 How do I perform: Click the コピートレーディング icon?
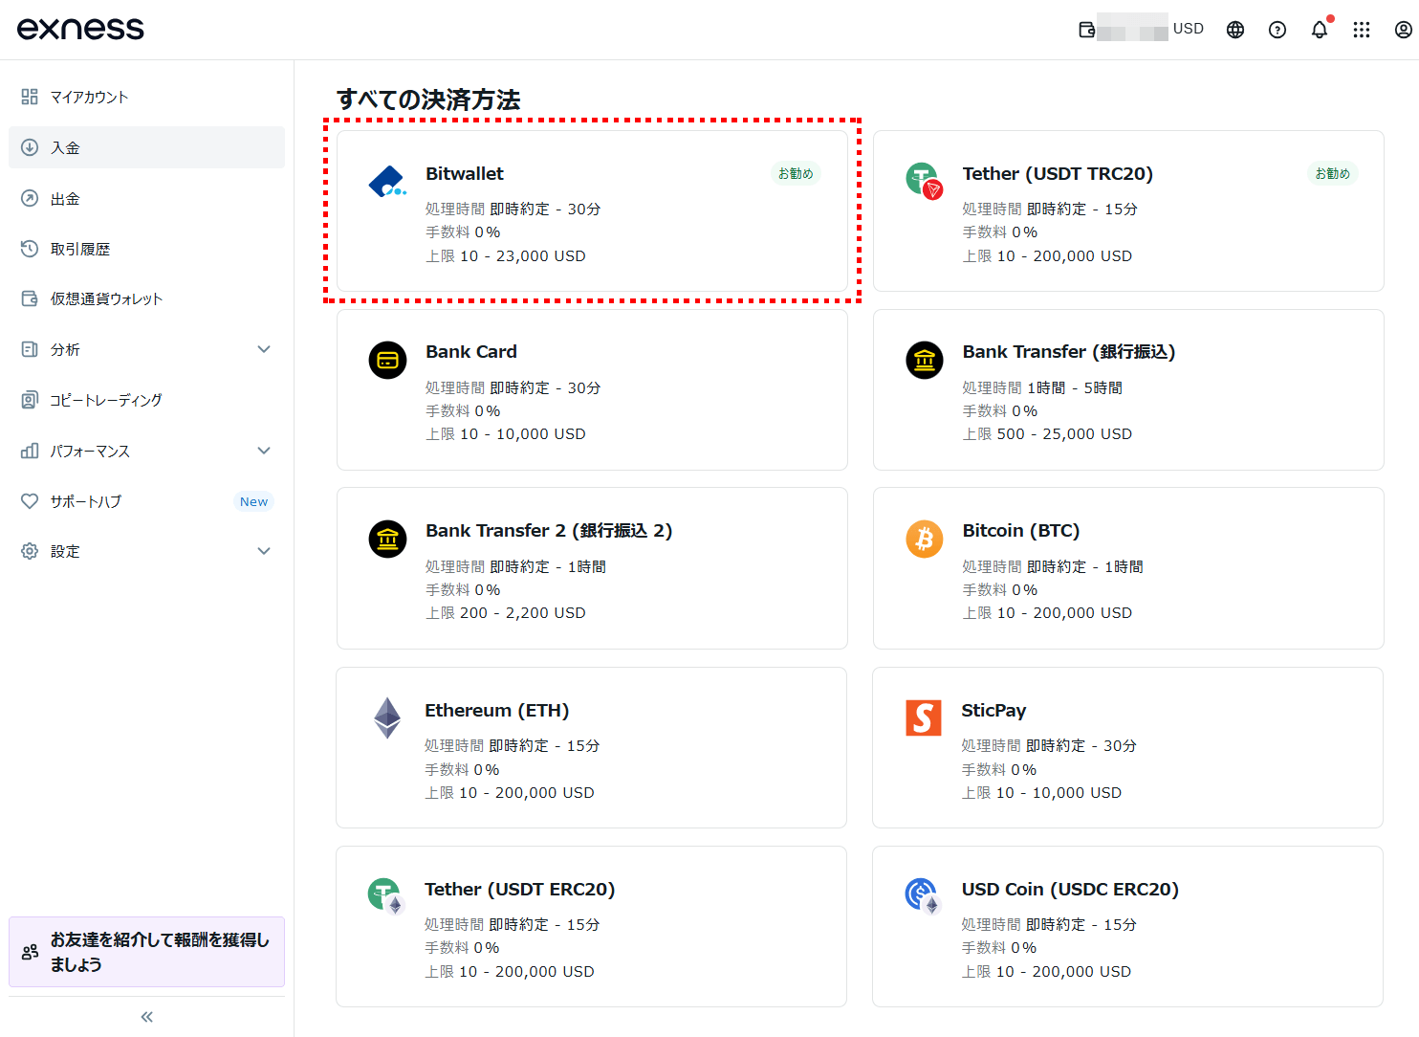click(x=30, y=400)
